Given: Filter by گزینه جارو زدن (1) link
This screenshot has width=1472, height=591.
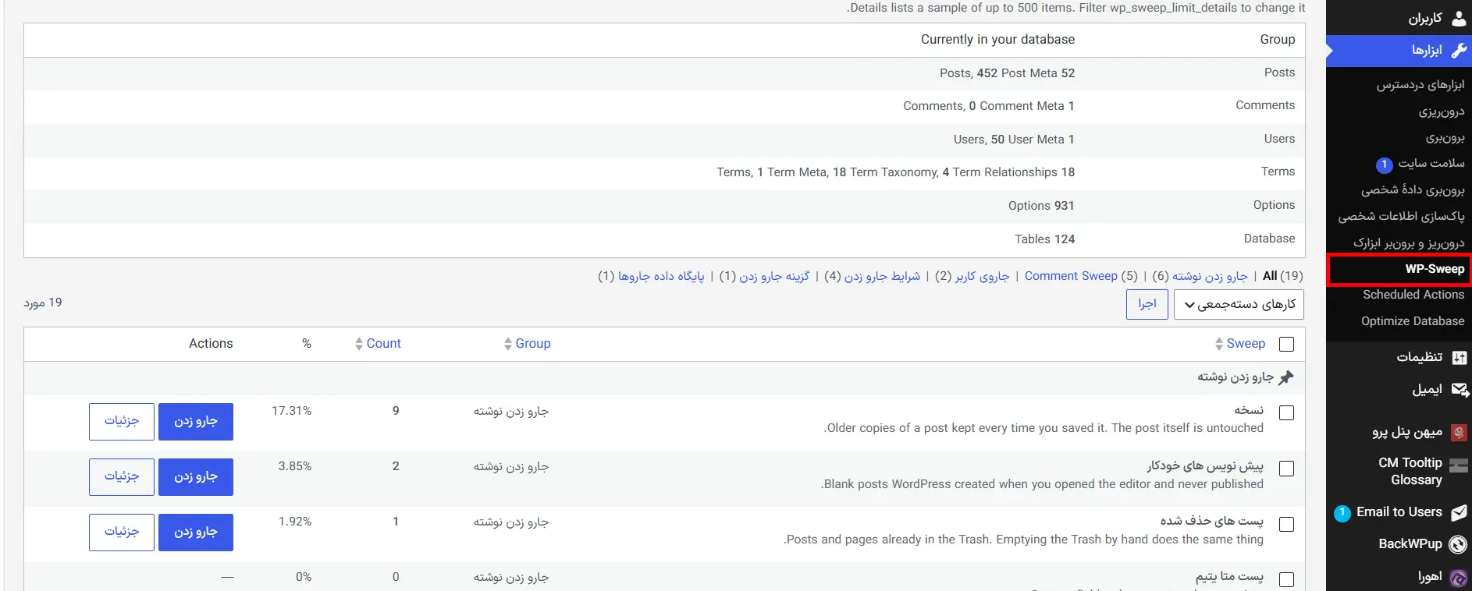Looking at the screenshot, I should [x=774, y=276].
